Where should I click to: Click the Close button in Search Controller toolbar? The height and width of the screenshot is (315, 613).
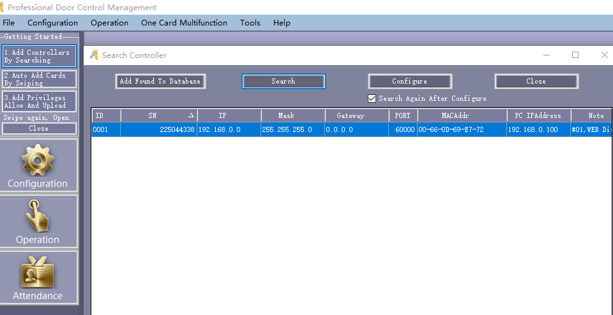tap(536, 81)
